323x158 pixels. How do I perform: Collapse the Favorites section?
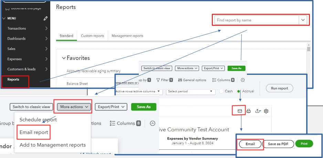coord(64,58)
